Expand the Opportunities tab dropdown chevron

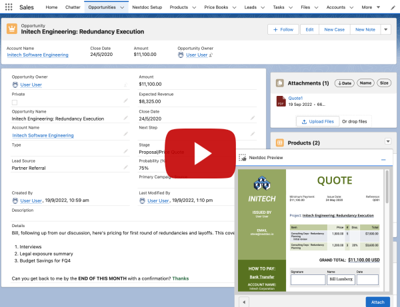pos(121,7)
